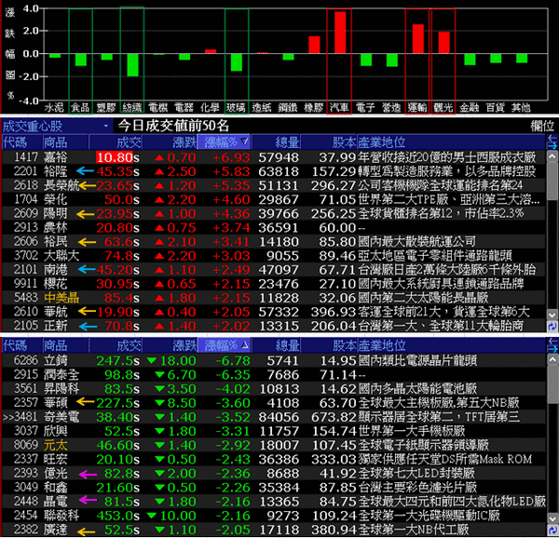
Task: Select the 紡織 sector label on the chart
Action: 132,108
